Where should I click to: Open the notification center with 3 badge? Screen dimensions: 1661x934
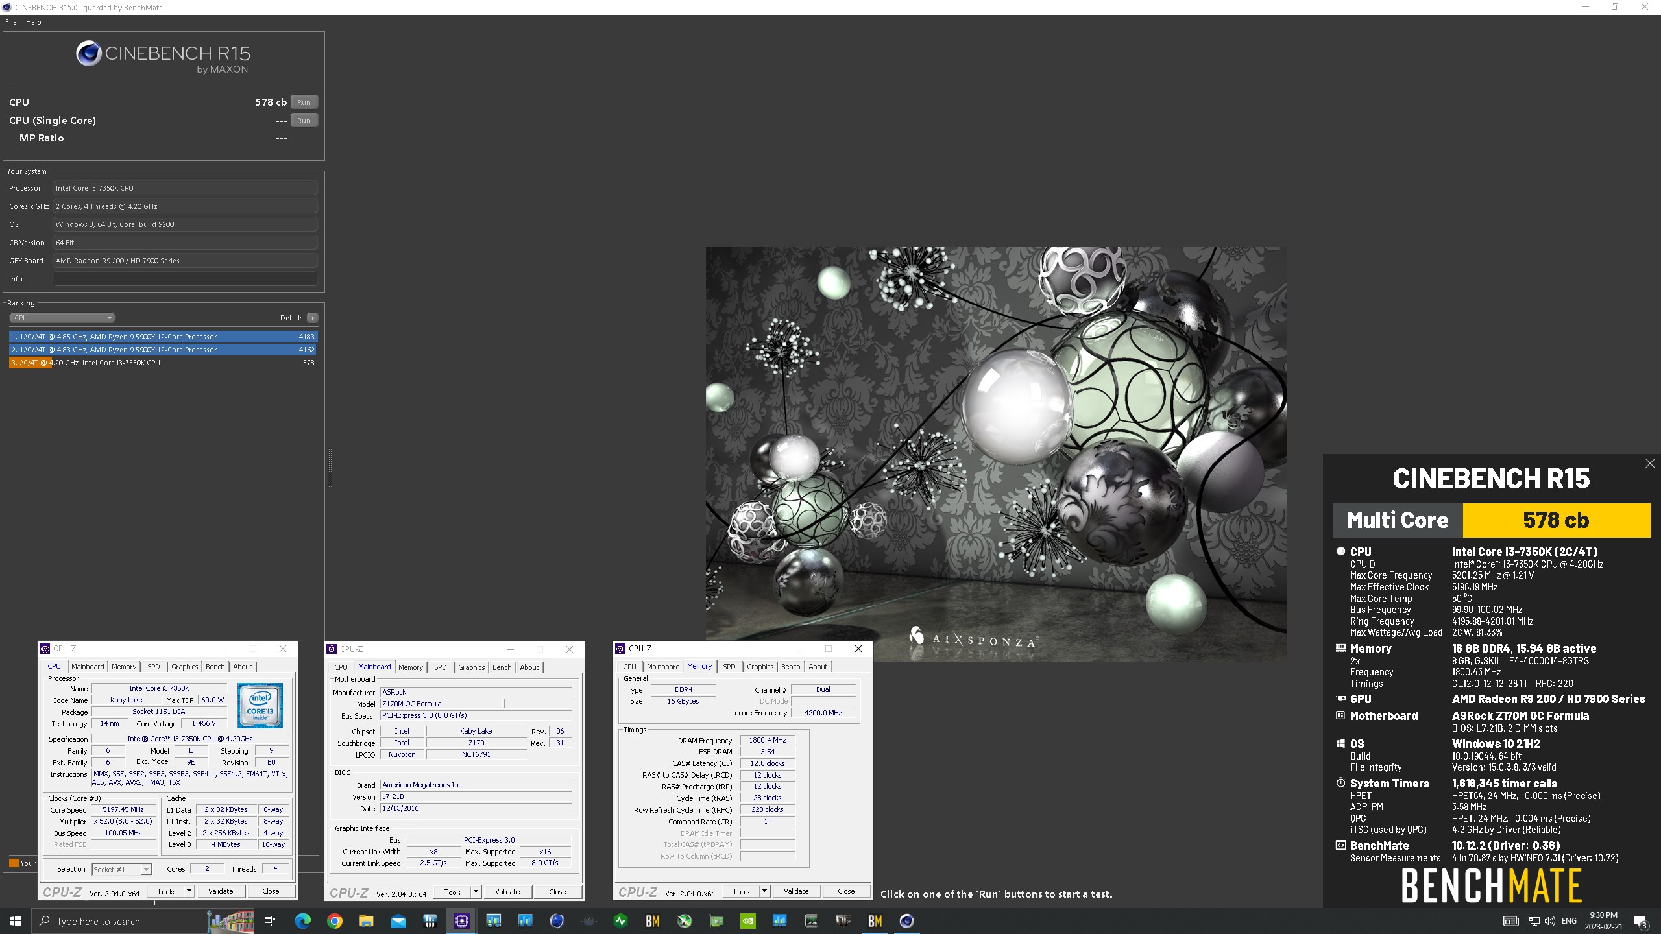[1641, 921]
